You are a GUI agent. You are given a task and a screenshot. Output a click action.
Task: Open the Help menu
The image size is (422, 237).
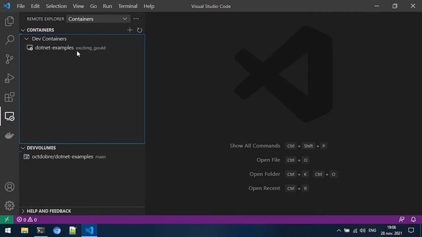149,6
